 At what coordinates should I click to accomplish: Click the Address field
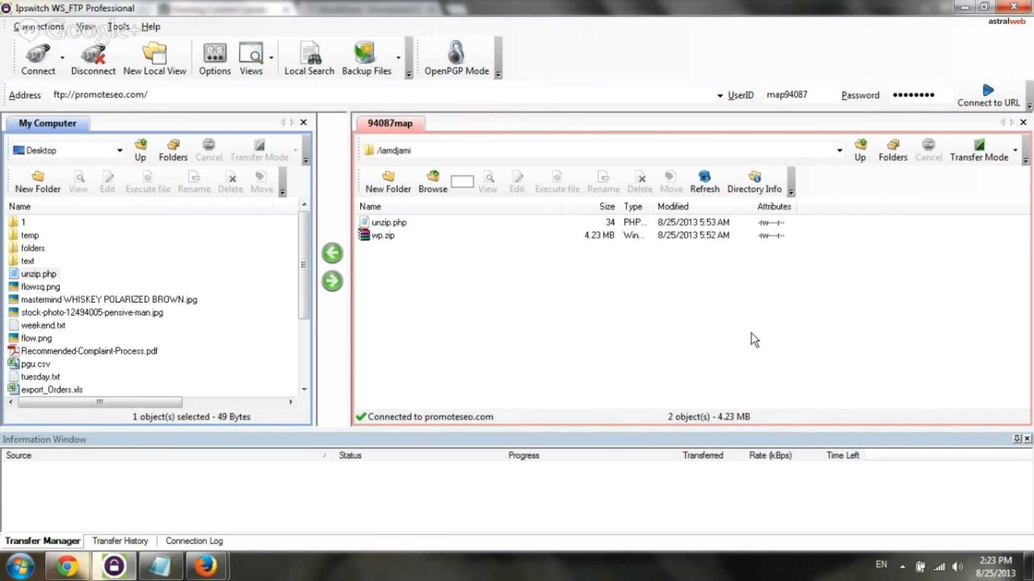pos(382,95)
